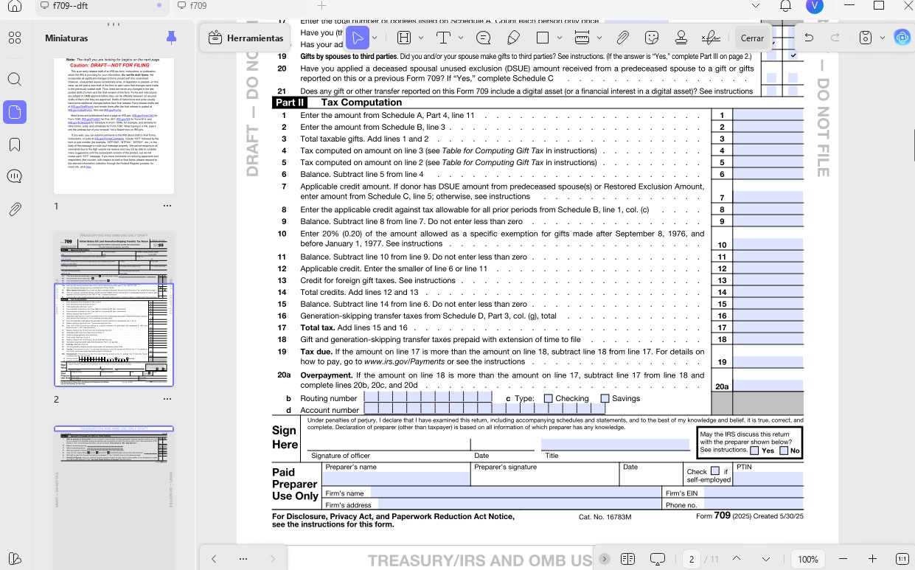Open the search panel in left sidebar

tap(15, 79)
